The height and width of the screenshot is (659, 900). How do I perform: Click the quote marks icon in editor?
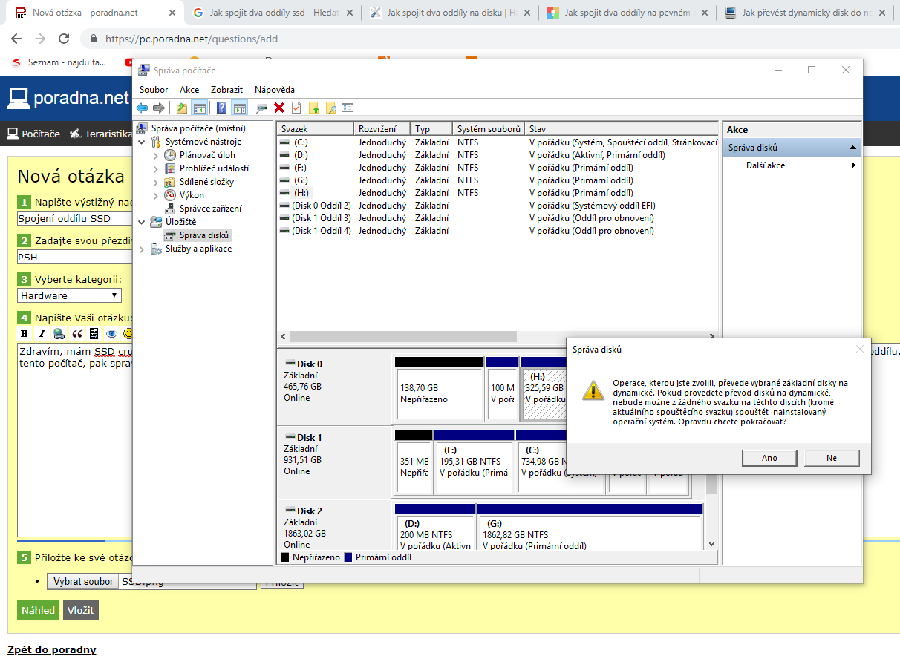(x=76, y=333)
